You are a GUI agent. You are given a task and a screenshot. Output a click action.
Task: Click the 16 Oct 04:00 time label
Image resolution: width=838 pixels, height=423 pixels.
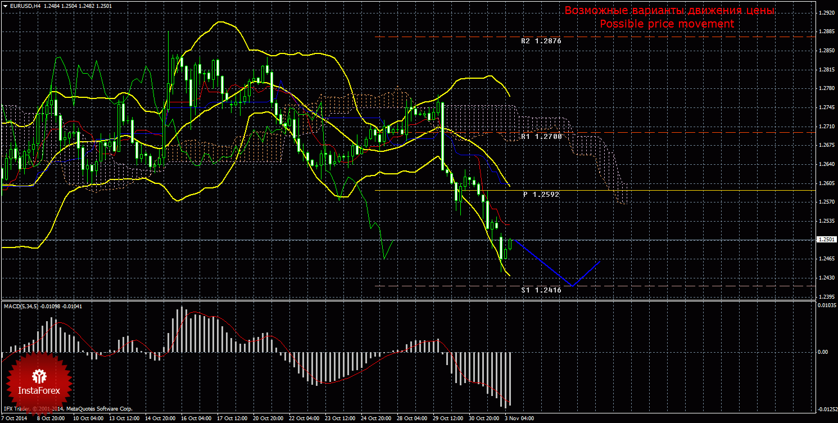coord(197,418)
